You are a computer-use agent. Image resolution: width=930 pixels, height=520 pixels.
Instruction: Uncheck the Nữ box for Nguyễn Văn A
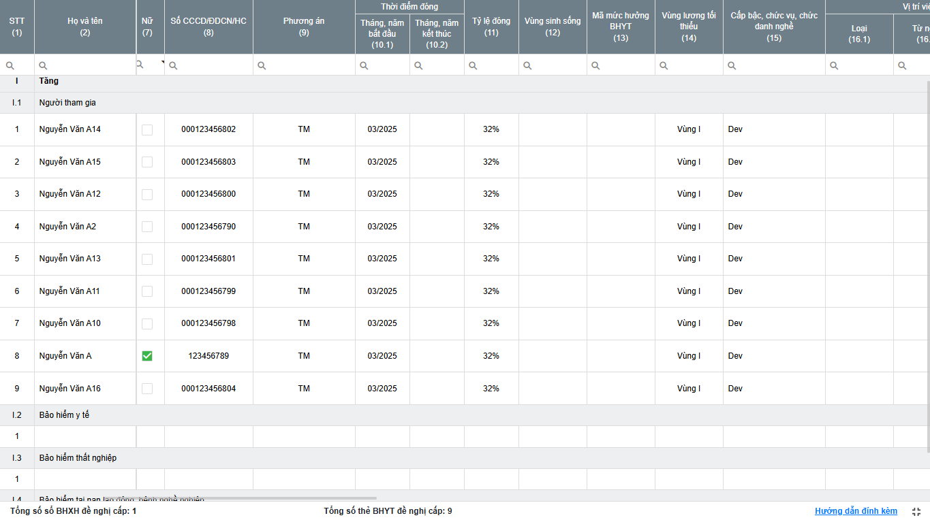click(x=147, y=356)
